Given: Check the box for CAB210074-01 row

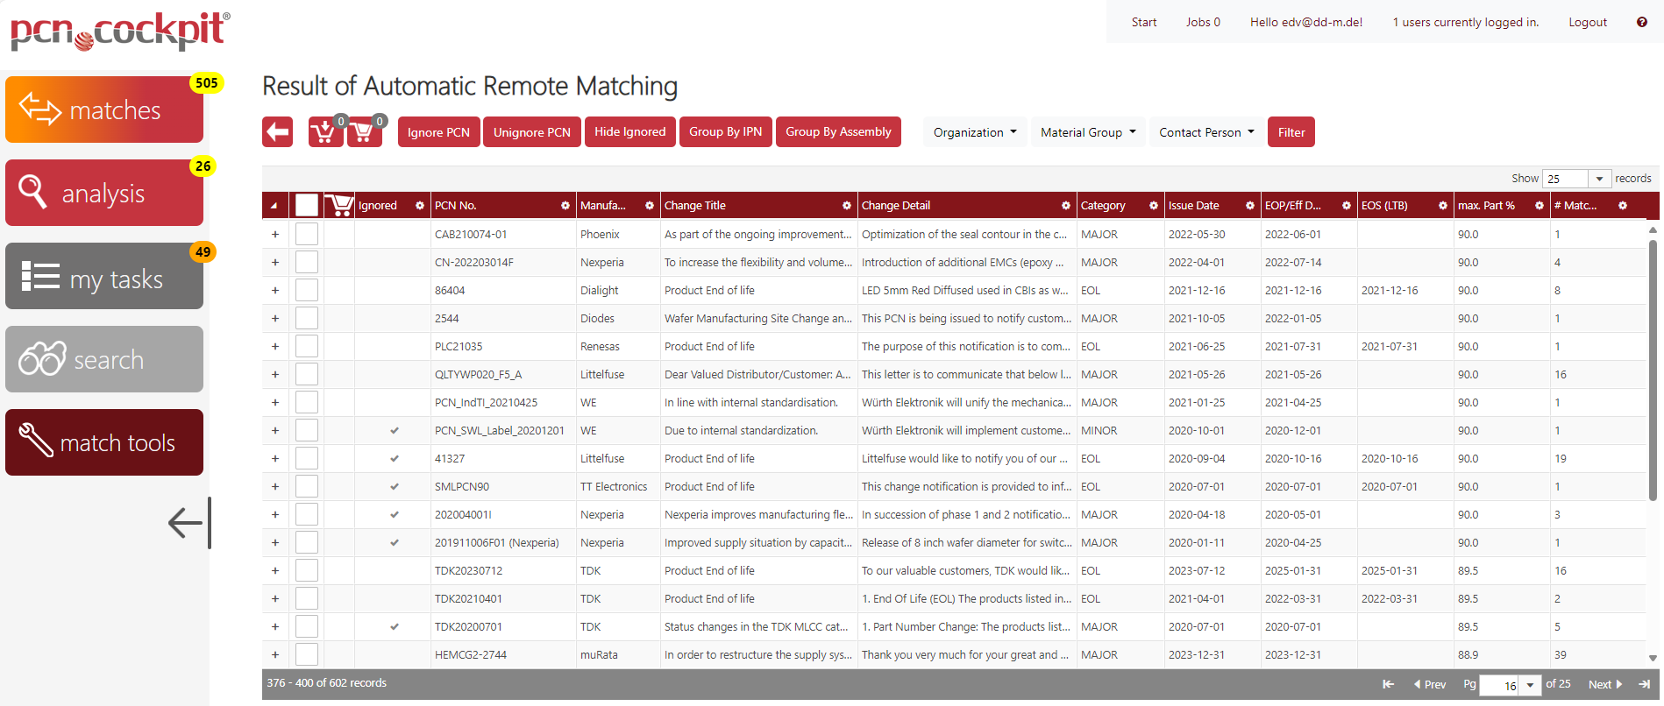Looking at the screenshot, I should tap(307, 234).
